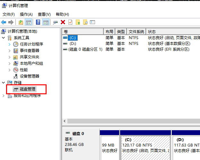Image resolution: width=200 pixels, height=160 pixels.
Task: Sort by the 卷 column header
Action: pos(83,31)
